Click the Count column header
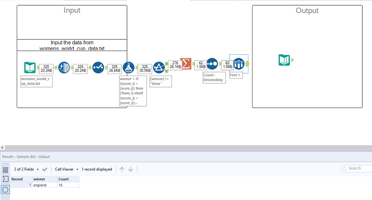 click(x=68, y=179)
